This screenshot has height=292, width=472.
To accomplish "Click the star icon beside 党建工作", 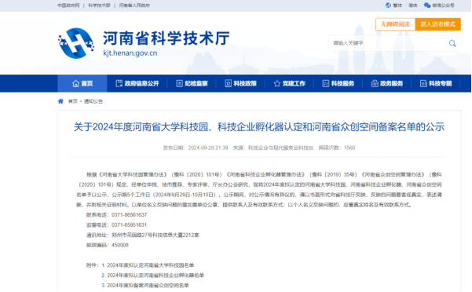I will (x=277, y=84).
